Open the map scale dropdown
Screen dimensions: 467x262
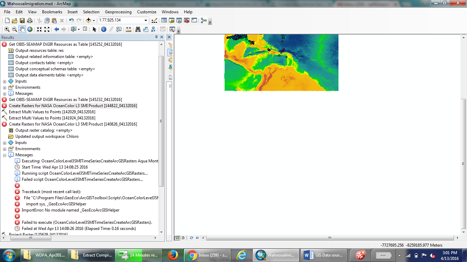click(146, 20)
